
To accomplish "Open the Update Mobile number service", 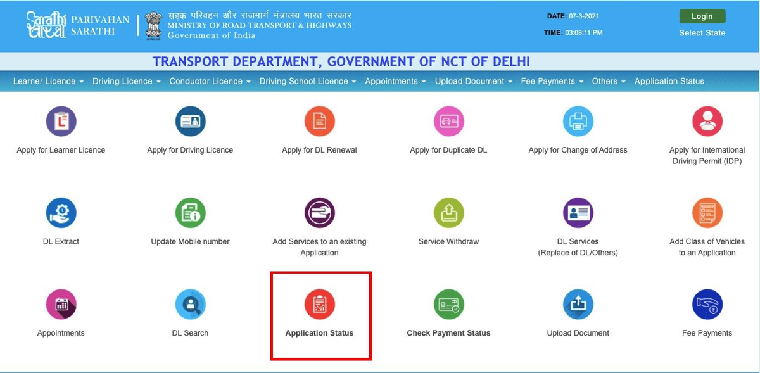I will pyautogui.click(x=190, y=212).
